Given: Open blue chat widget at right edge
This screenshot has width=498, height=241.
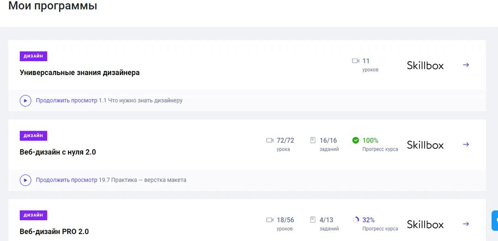Looking at the screenshot, I should [x=495, y=221].
